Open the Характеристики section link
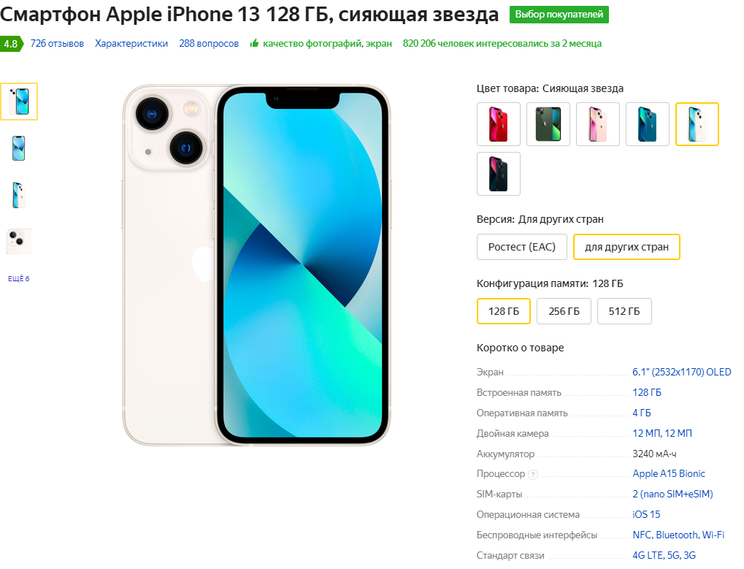 [x=131, y=43]
